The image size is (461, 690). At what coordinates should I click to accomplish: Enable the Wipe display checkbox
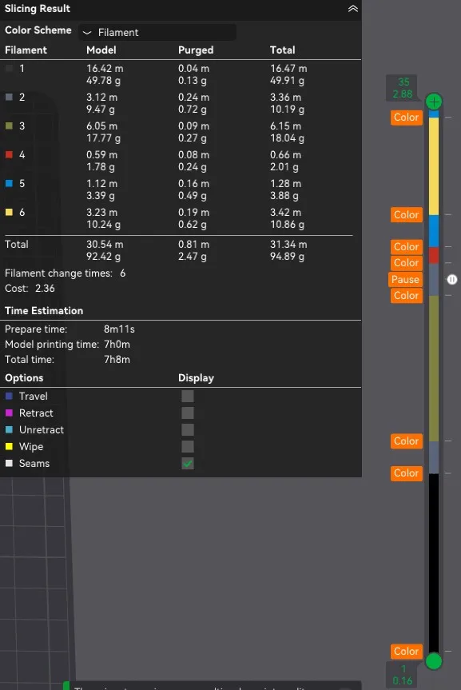click(x=188, y=446)
